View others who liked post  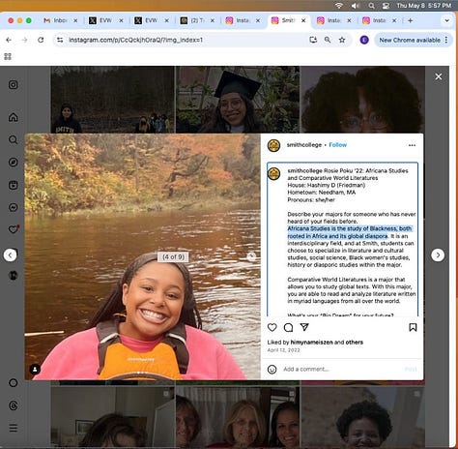click(355, 343)
